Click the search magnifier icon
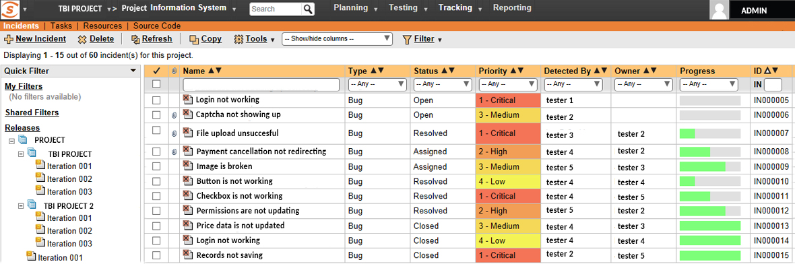Viewport: 795px width, 264px height. (308, 9)
